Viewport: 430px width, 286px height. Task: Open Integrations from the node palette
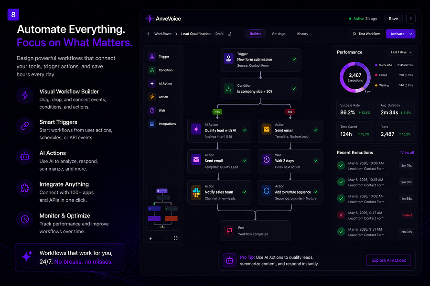(x=163, y=124)
